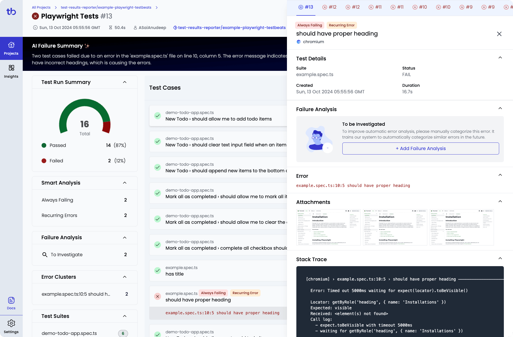Screen dimensions: 513x337
Task: Collapse the Test Run Summary section
Action: [x=125, y=82]
